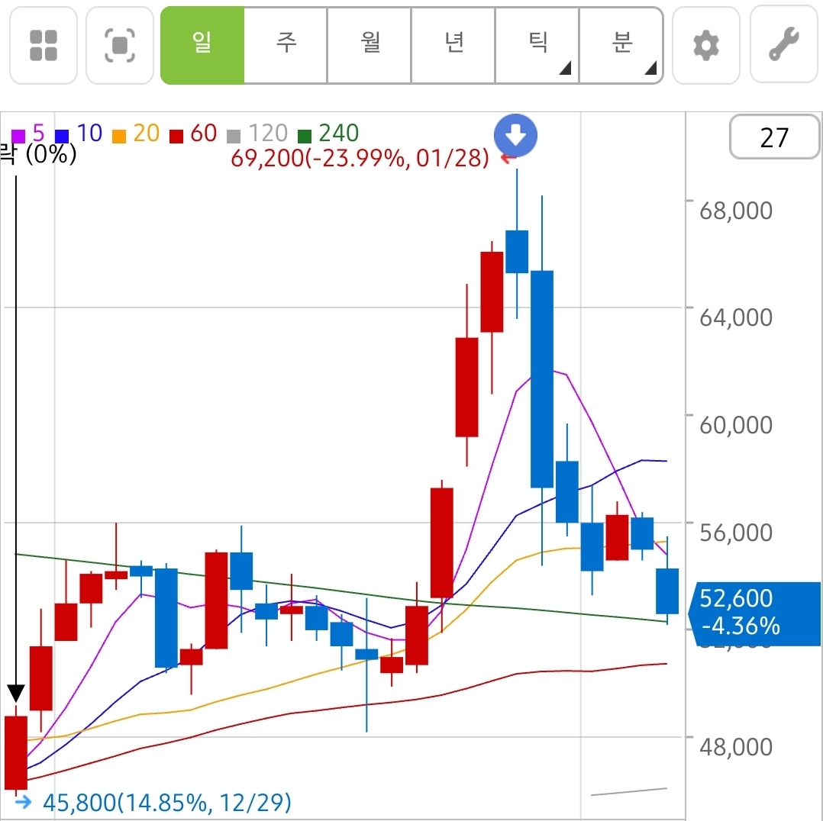Tap the blue 52,600 current price tag

pyautogui.click(x=754, y=612)
